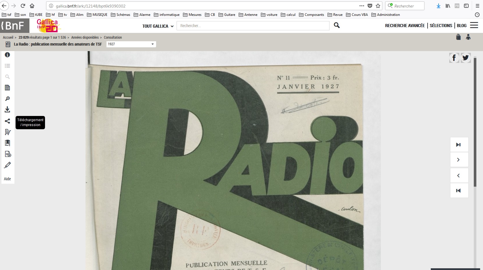Viewport: 483px width, 270px height.
Task: Open the document information panel icon
Action: (x=8, y=55)
